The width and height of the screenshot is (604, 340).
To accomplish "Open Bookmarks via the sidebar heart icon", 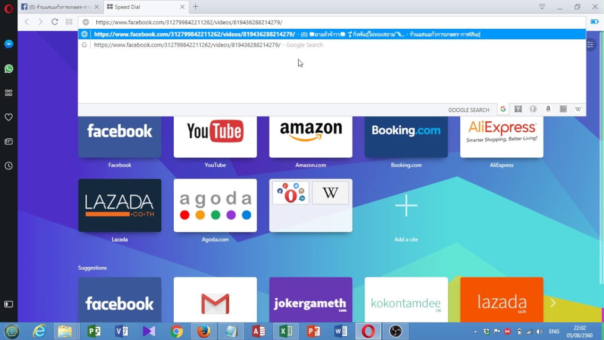I will coord(8,117).
